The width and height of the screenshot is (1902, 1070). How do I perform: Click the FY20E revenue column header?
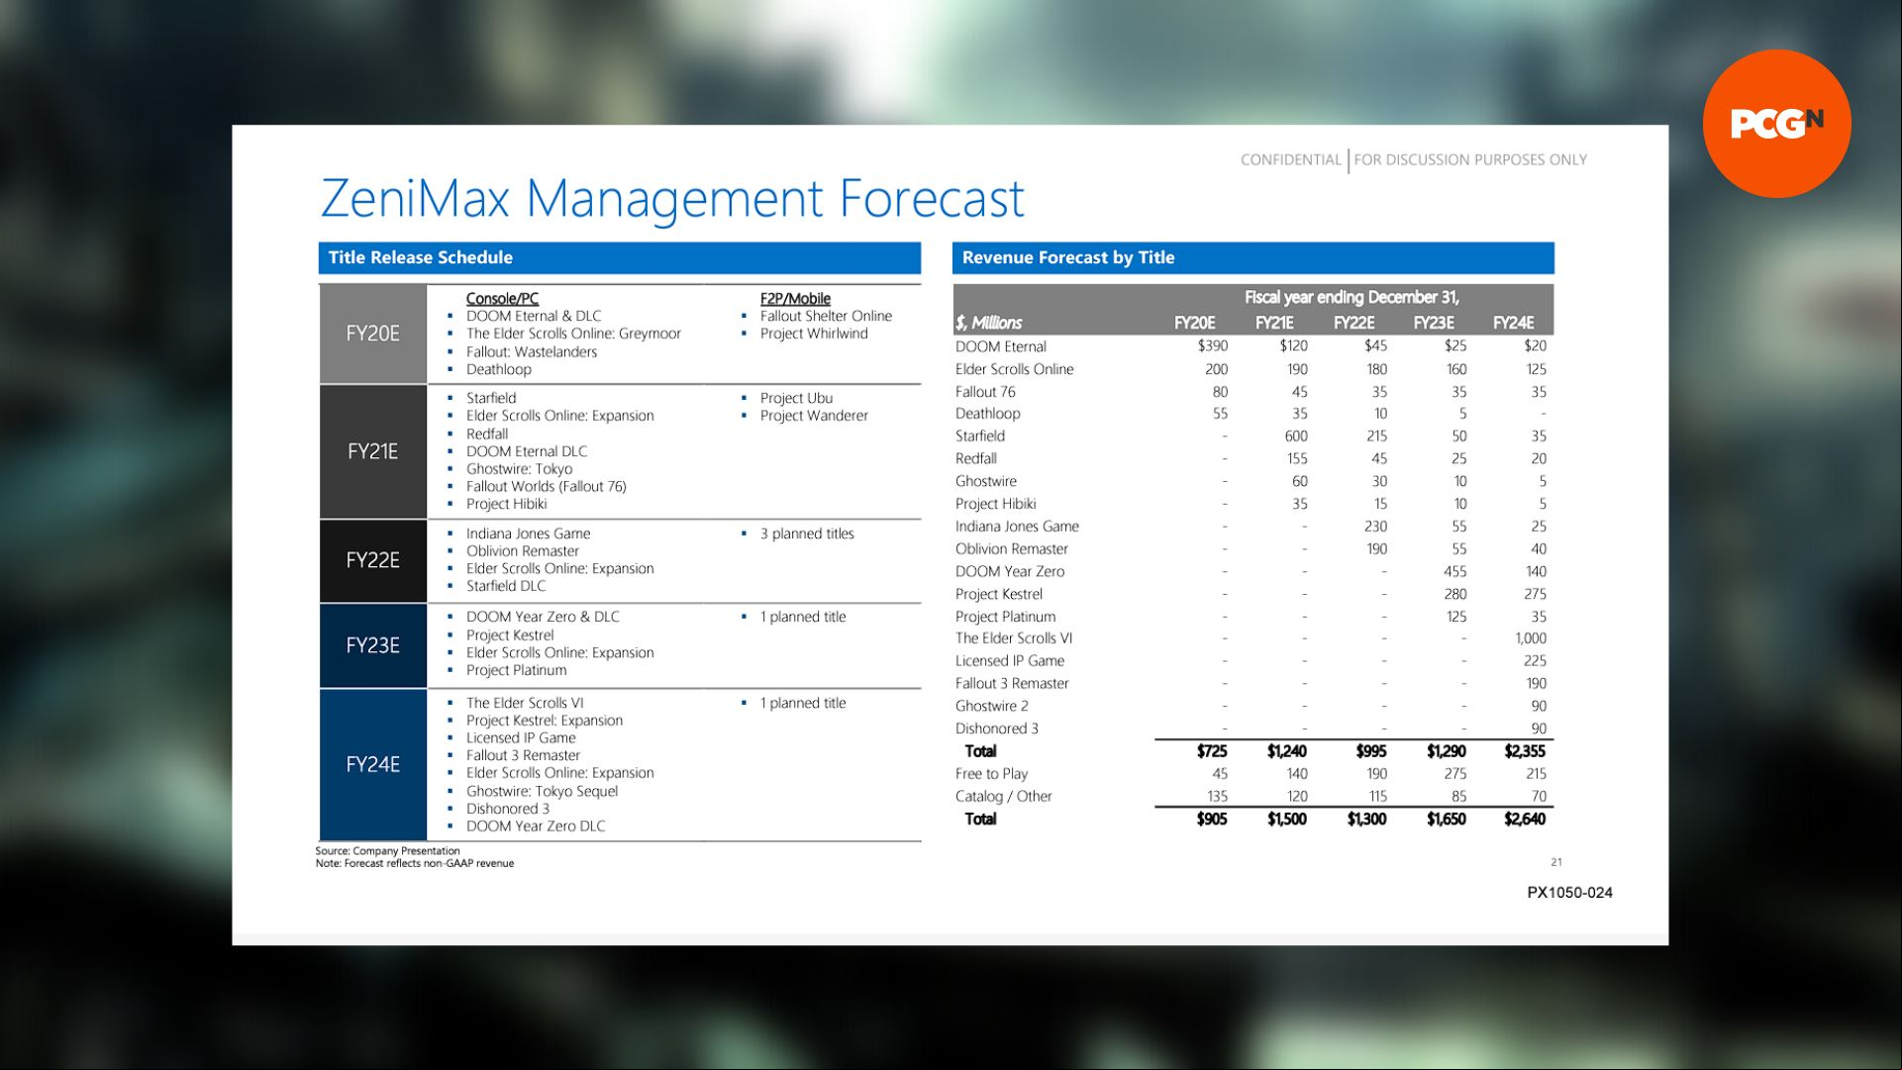point(1194,323)
